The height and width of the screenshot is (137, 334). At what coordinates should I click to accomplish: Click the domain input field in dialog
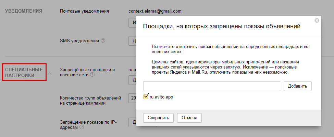[x=212, y=86]
